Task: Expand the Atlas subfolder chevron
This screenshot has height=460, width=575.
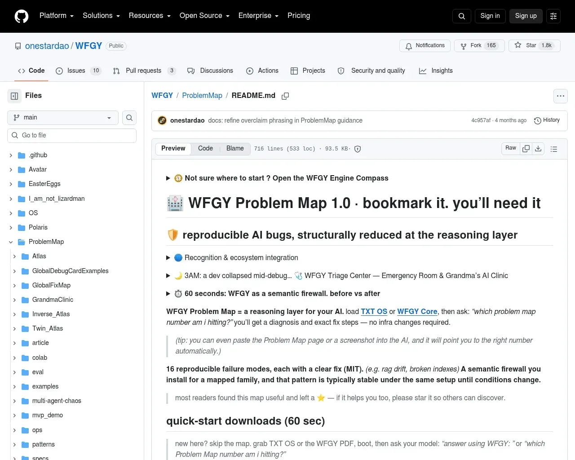Action: click(x=14, y=257)
